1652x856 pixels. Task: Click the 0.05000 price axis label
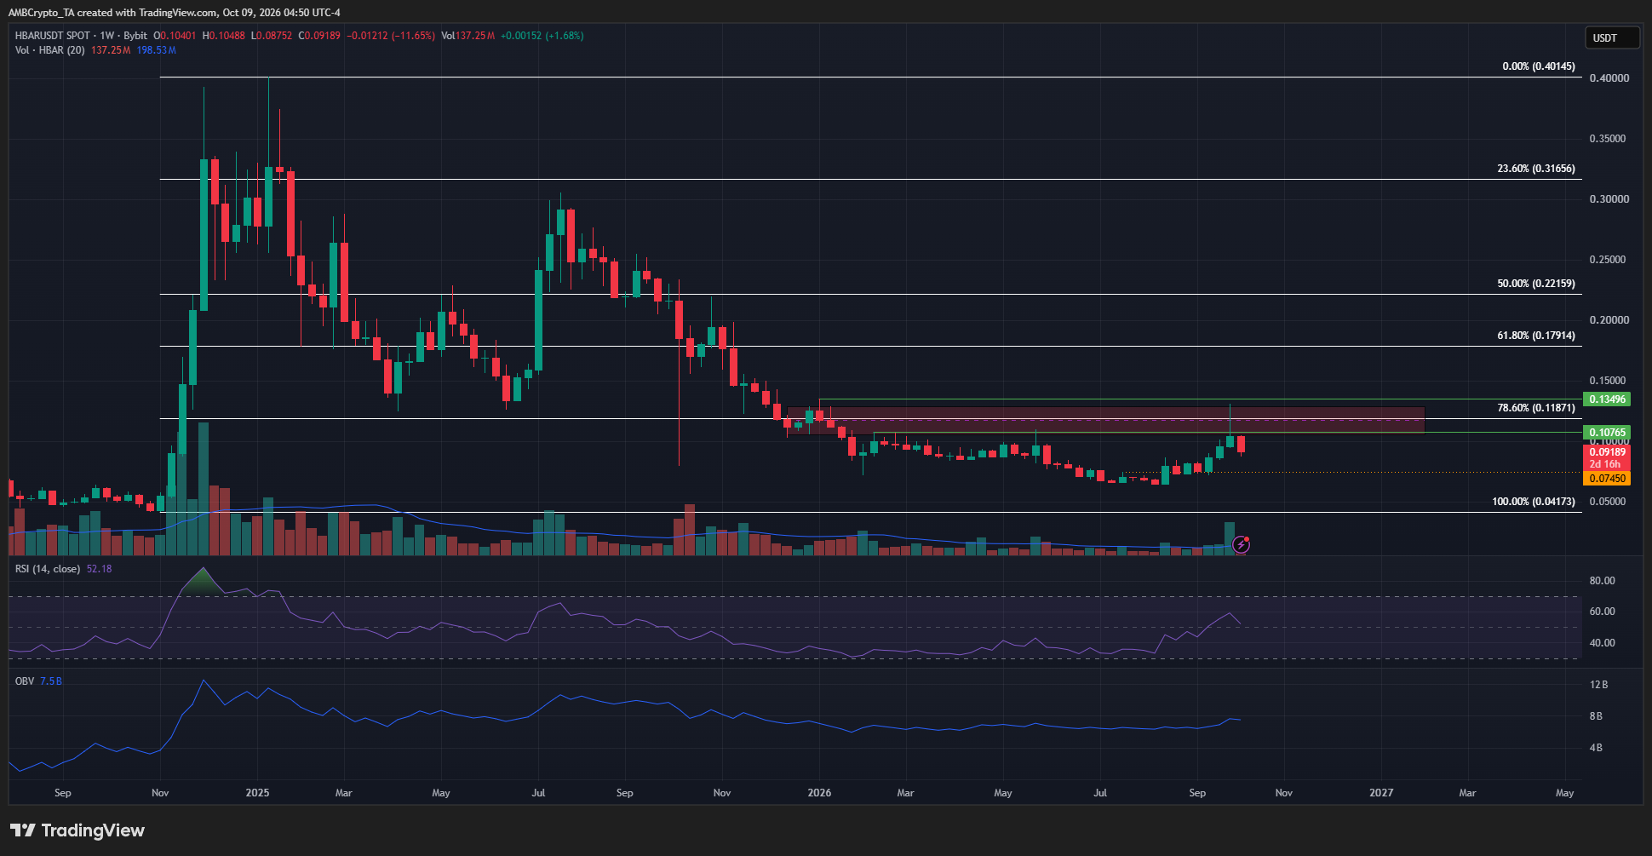tap(1609, 502)
